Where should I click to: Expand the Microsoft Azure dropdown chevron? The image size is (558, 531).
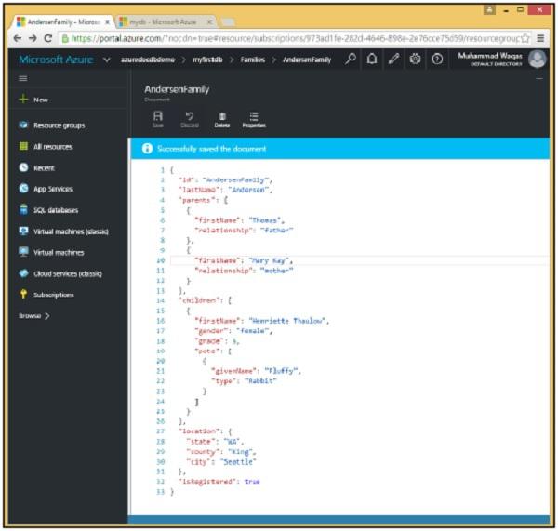click(x=107, y=60)
